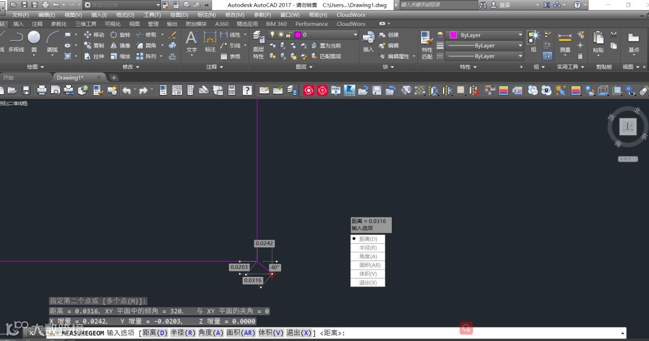
Task: Select the Mirror (镜像) tool
Action: 120,46
